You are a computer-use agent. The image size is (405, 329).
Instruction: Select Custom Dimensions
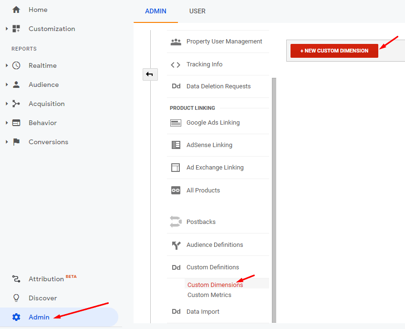point(215,285)
